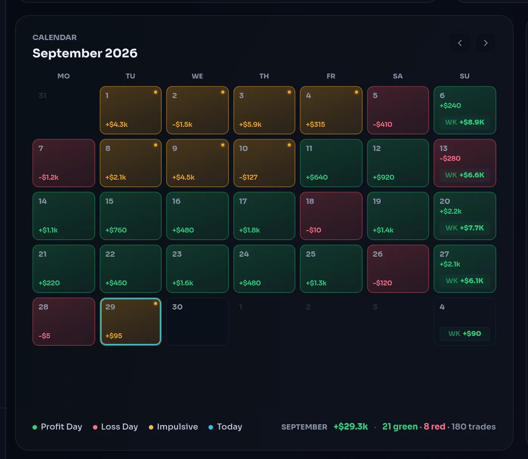Open September 9 cell +$4.5k
The height and width of the screenshot is (459, 528).
coord(198,163)
